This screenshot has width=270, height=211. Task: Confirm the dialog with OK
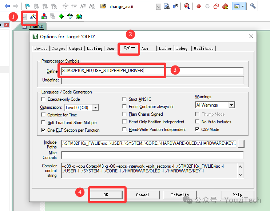(x=106, y=195)
